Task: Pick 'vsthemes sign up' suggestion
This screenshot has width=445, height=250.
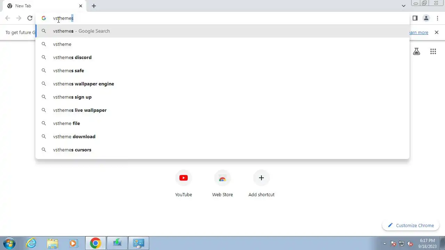Action: click(x=222, y=97)
